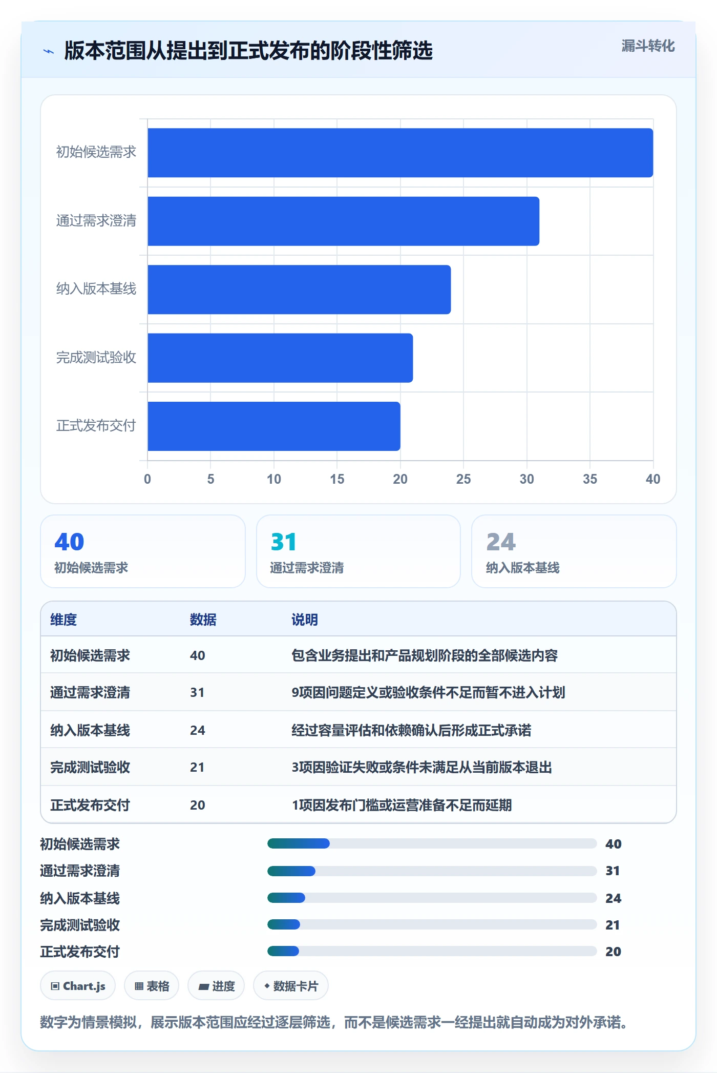Click the 纳入版本基线 bar in the chart

click(x=299, y=290)
